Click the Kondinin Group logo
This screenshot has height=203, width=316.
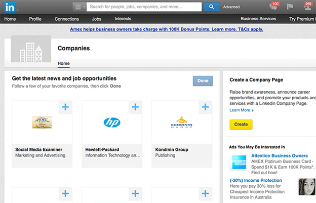click(182, 123)
